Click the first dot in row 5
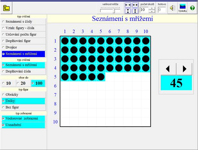Screen dimensions: 198x150 [x=65, y=77]
